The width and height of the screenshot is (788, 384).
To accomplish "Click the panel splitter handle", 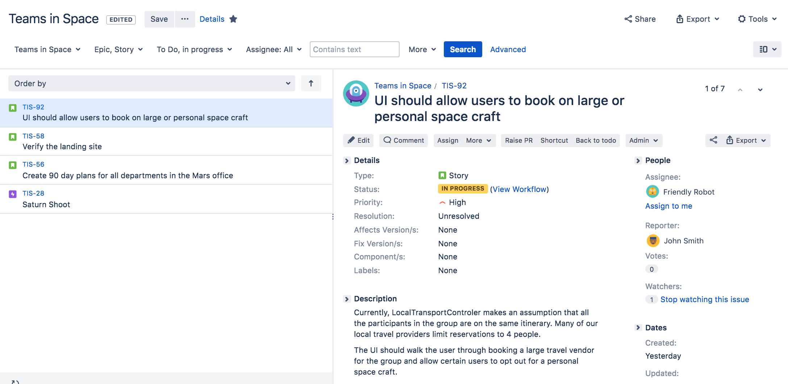I will [333, 217].
